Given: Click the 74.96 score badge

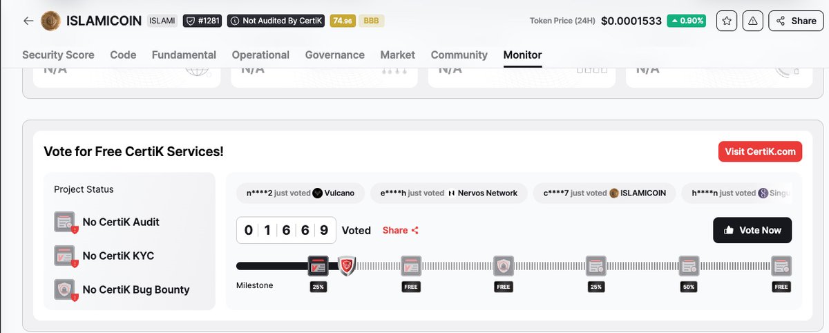Looking at the screenshot, I should point(343,21).
